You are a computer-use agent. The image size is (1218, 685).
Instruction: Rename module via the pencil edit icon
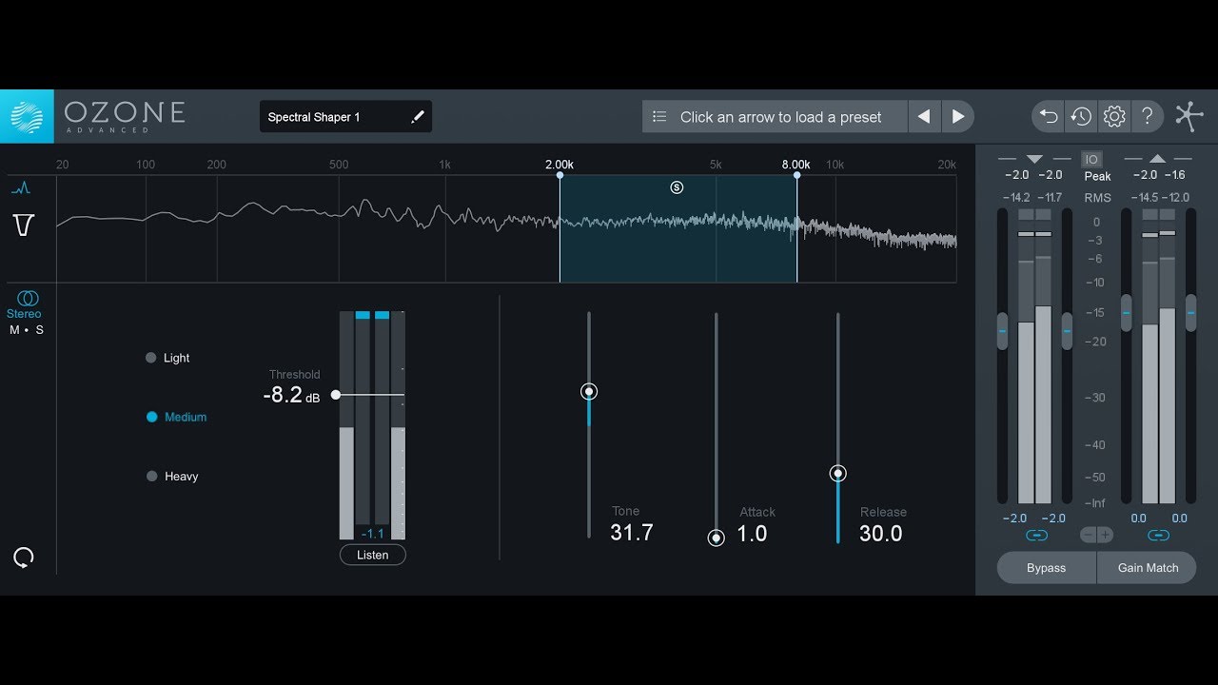pos(417,117)
